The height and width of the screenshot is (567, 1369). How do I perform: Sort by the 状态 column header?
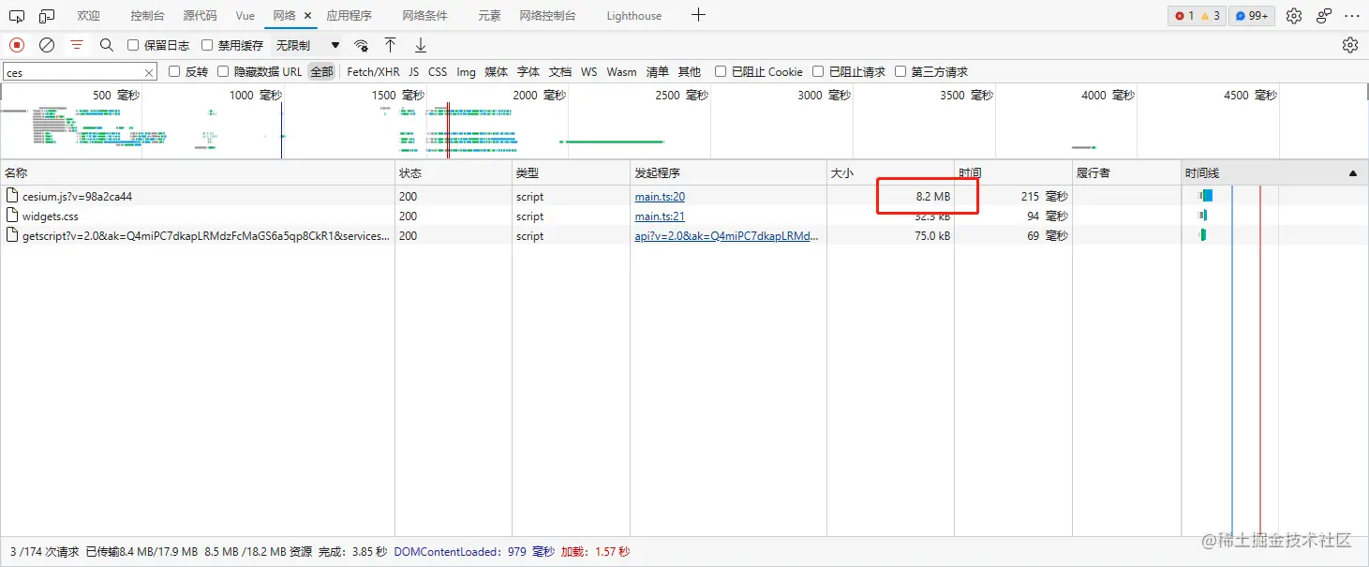[454, 173]
